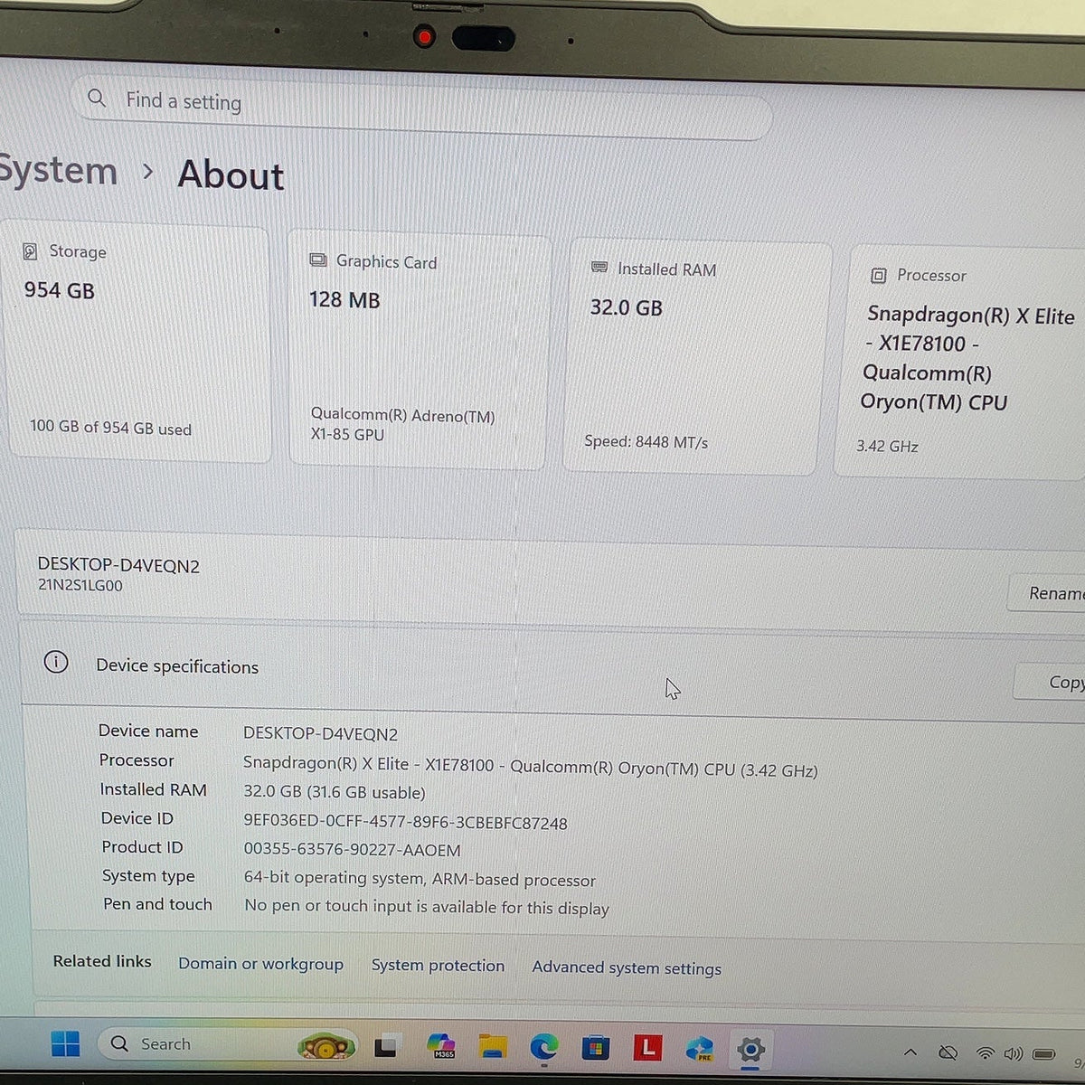1085x1085 pixels.
Task: Click the Speed: 8448 MT/s text
Action: point(646,441)
